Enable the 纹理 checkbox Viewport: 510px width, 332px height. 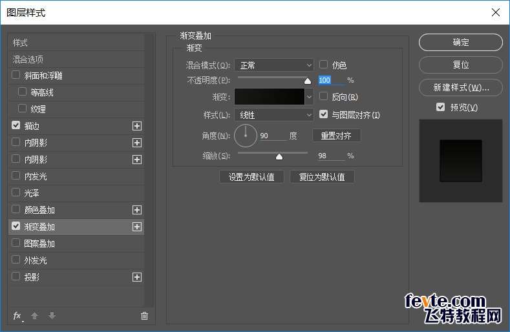tap(22, 109)
